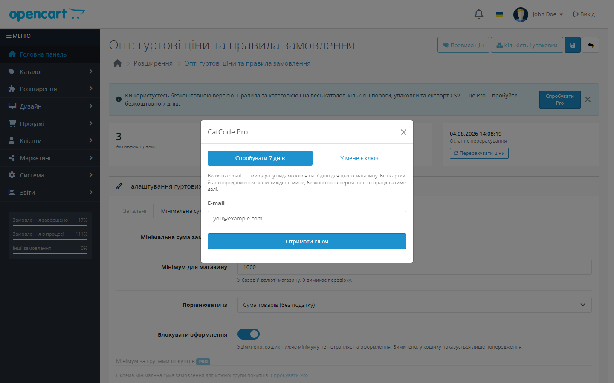The width and height of the screenshot is (614, 383).
Task: Save settings with floppy disk icon
Action: 573,45
